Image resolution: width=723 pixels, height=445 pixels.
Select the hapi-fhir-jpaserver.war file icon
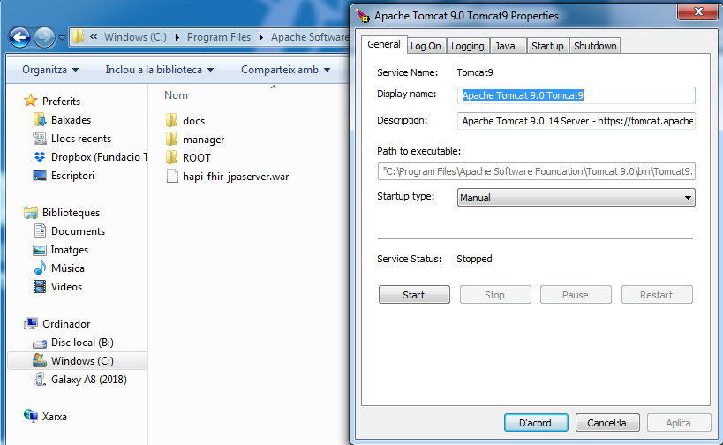tap(172, 177)
